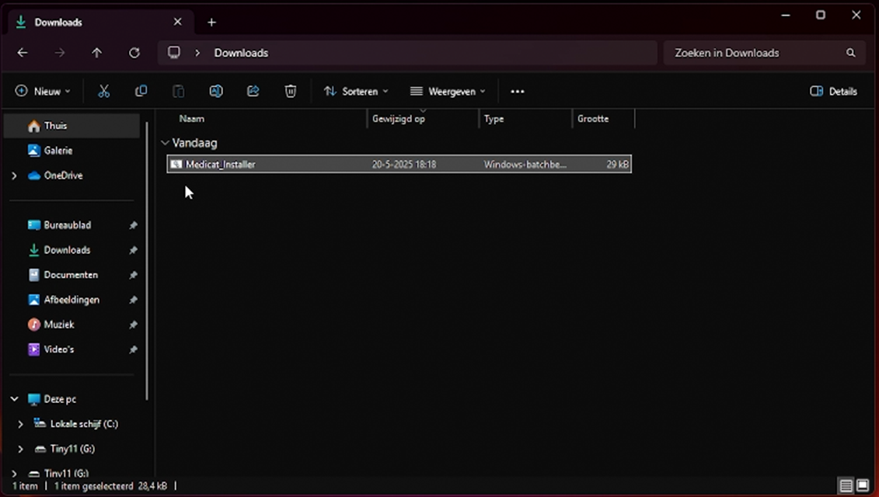Open the Weergeven dropdown menu

(x=448, y=92)
